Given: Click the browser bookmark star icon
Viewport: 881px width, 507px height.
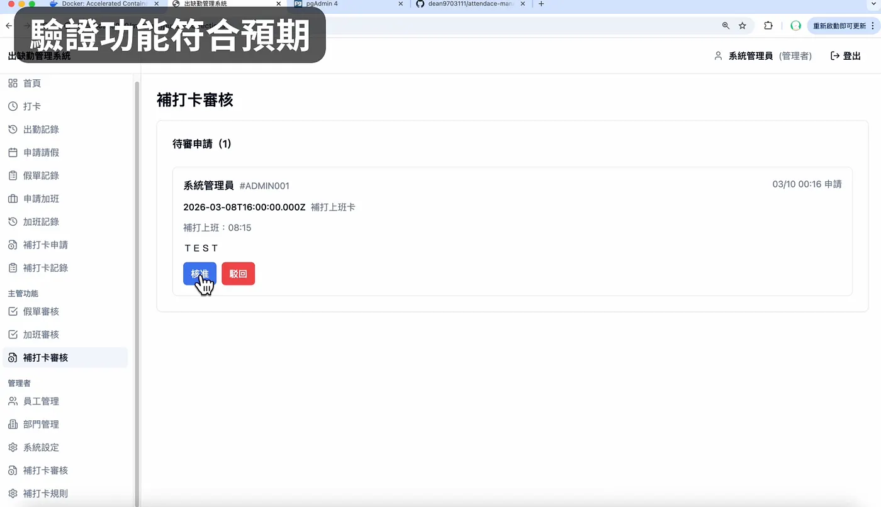Looking at the screenshot, I should (743, 26).
